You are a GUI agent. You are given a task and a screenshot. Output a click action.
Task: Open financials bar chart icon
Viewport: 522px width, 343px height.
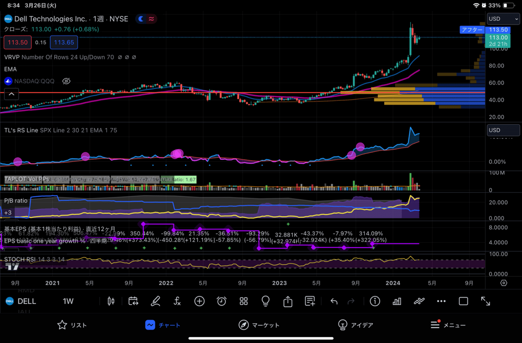397,301
